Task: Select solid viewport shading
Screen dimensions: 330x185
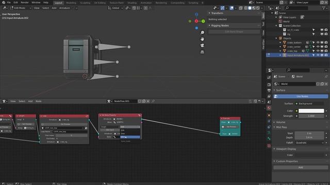Action: (x=250, y=8)
